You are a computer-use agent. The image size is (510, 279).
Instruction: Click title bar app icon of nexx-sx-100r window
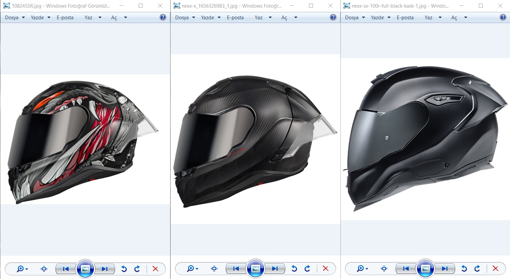[346, 6]
